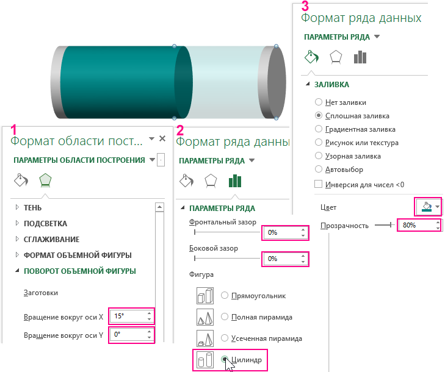Open ПАРАМЕТРЫ РЯДА dropdown in panel 3
This screenshot has height=372, width=445.
pyautogui.click(x=377, y=37)
